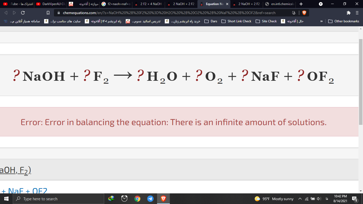Reload the chemequations.com page
The height and width of the screenshot is (204, 363).
tap(23, 12)
